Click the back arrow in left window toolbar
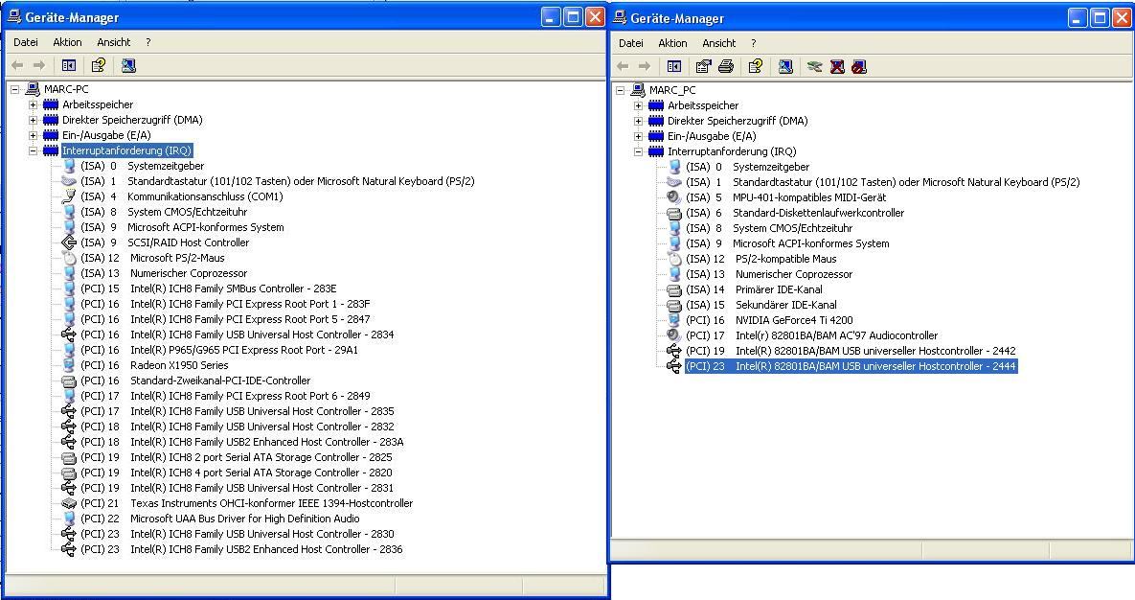This screenshot has width=1135, height=600. [17, 66]
